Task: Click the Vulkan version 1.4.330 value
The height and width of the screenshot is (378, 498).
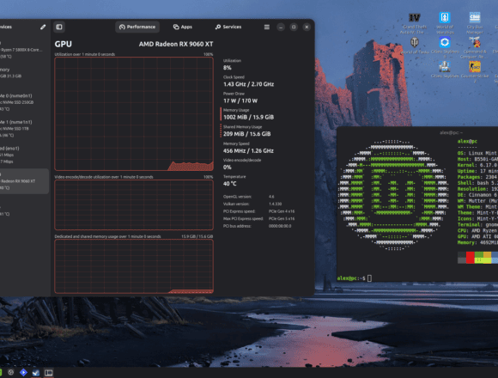Action: coord(275,204)
